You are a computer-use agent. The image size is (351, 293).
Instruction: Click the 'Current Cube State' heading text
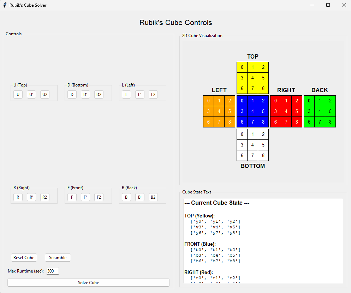(x=217, y=203)
